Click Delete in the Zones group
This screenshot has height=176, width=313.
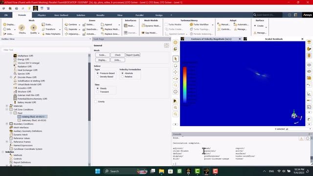(89, 24)
